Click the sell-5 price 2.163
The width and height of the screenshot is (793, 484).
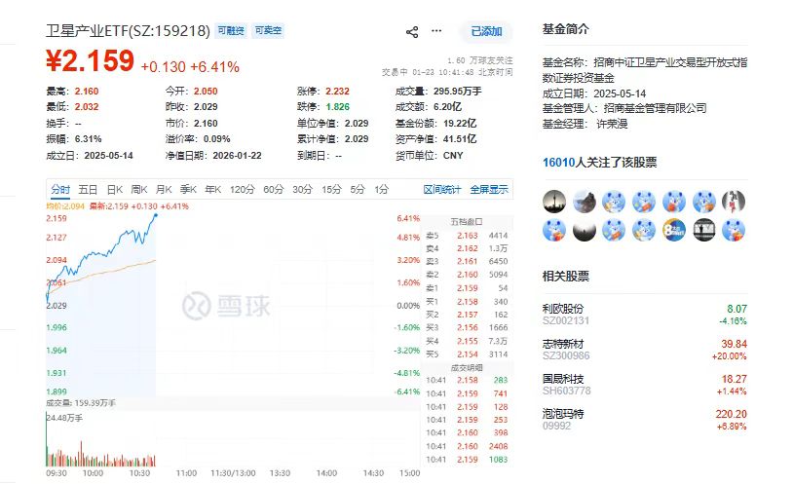click(467, 235)
